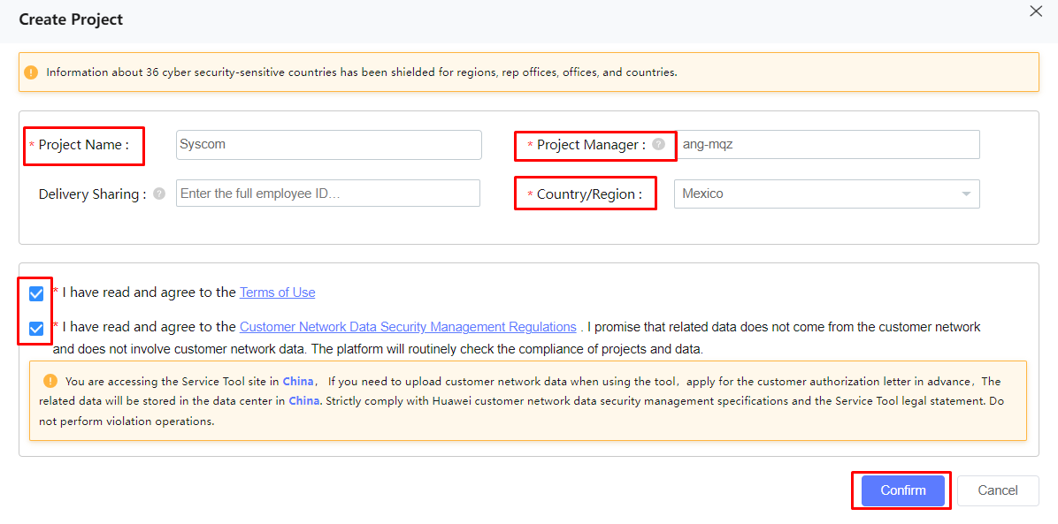Click the Project Manager help icon

[x=658, y=144]
